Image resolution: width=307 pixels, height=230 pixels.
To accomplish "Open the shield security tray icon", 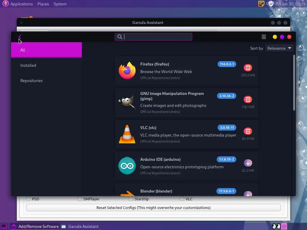I will click(271, 4).
